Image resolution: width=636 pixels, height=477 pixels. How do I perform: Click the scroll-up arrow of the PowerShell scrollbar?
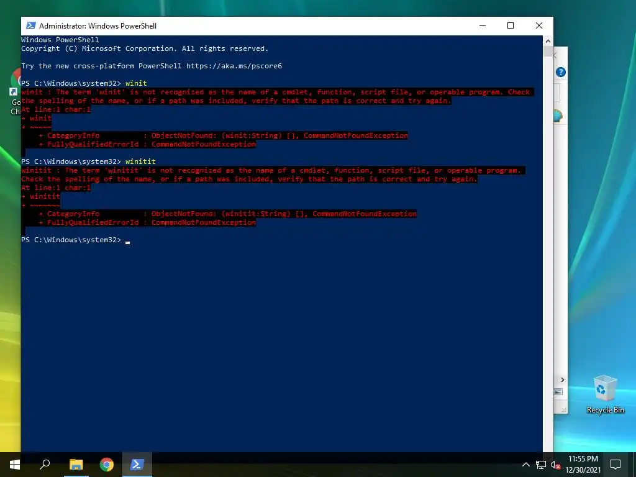point(548,40)
